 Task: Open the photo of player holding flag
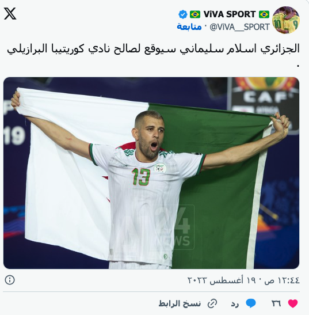(151, 173)
